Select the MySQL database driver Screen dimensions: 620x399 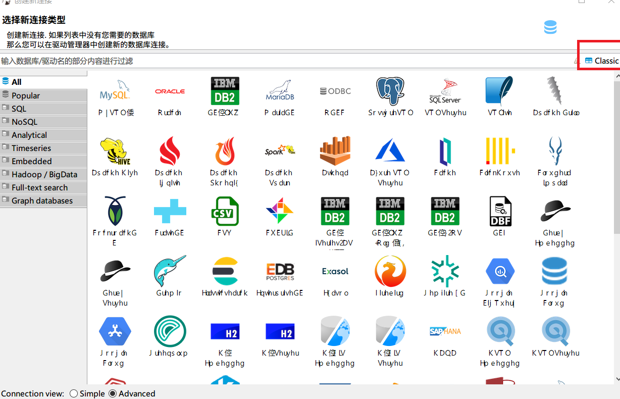coord(115,96)
